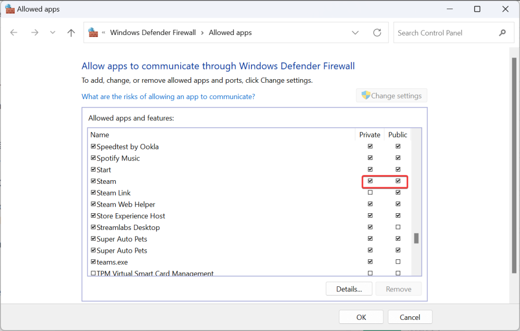Select the Steam row by its name
Viewport: 520px width, 331px height.
tap(106, 181)
